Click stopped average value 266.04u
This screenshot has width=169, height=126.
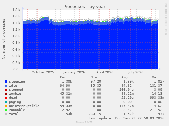click(x=126, y=90)
